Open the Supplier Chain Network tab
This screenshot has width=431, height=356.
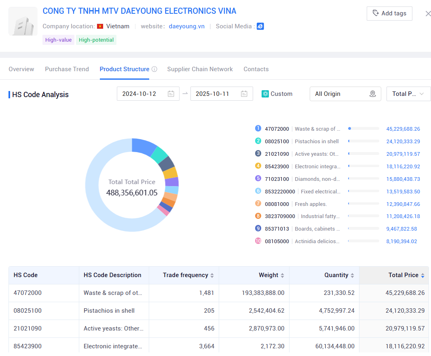[200, 69]
